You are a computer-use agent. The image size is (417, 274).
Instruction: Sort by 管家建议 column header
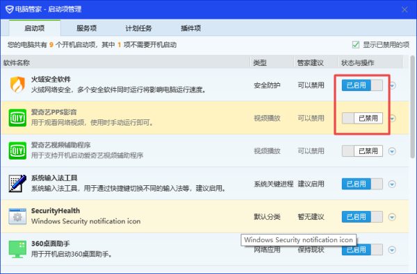(x=316, y=63)
